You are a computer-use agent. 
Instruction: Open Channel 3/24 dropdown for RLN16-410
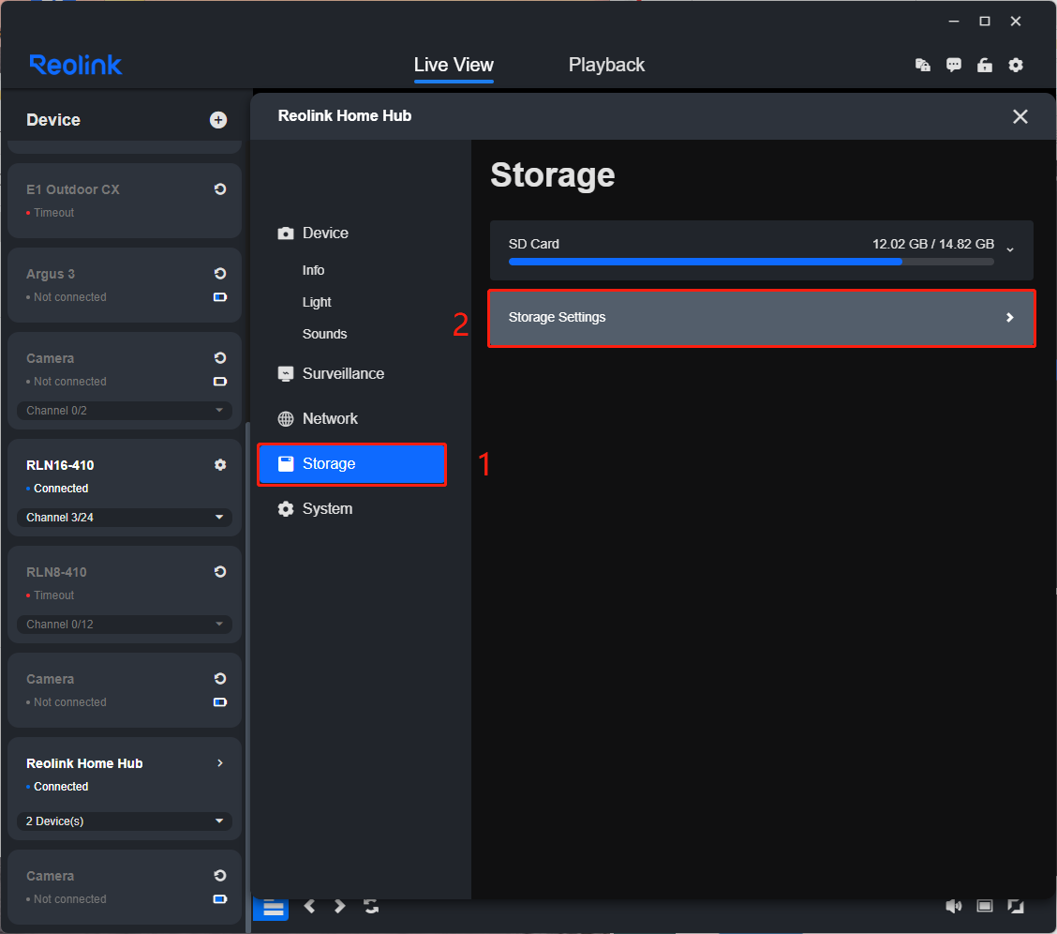[x=124, y=518]
